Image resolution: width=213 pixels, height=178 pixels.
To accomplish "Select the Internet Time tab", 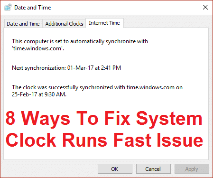I will (x=104, y=23).
